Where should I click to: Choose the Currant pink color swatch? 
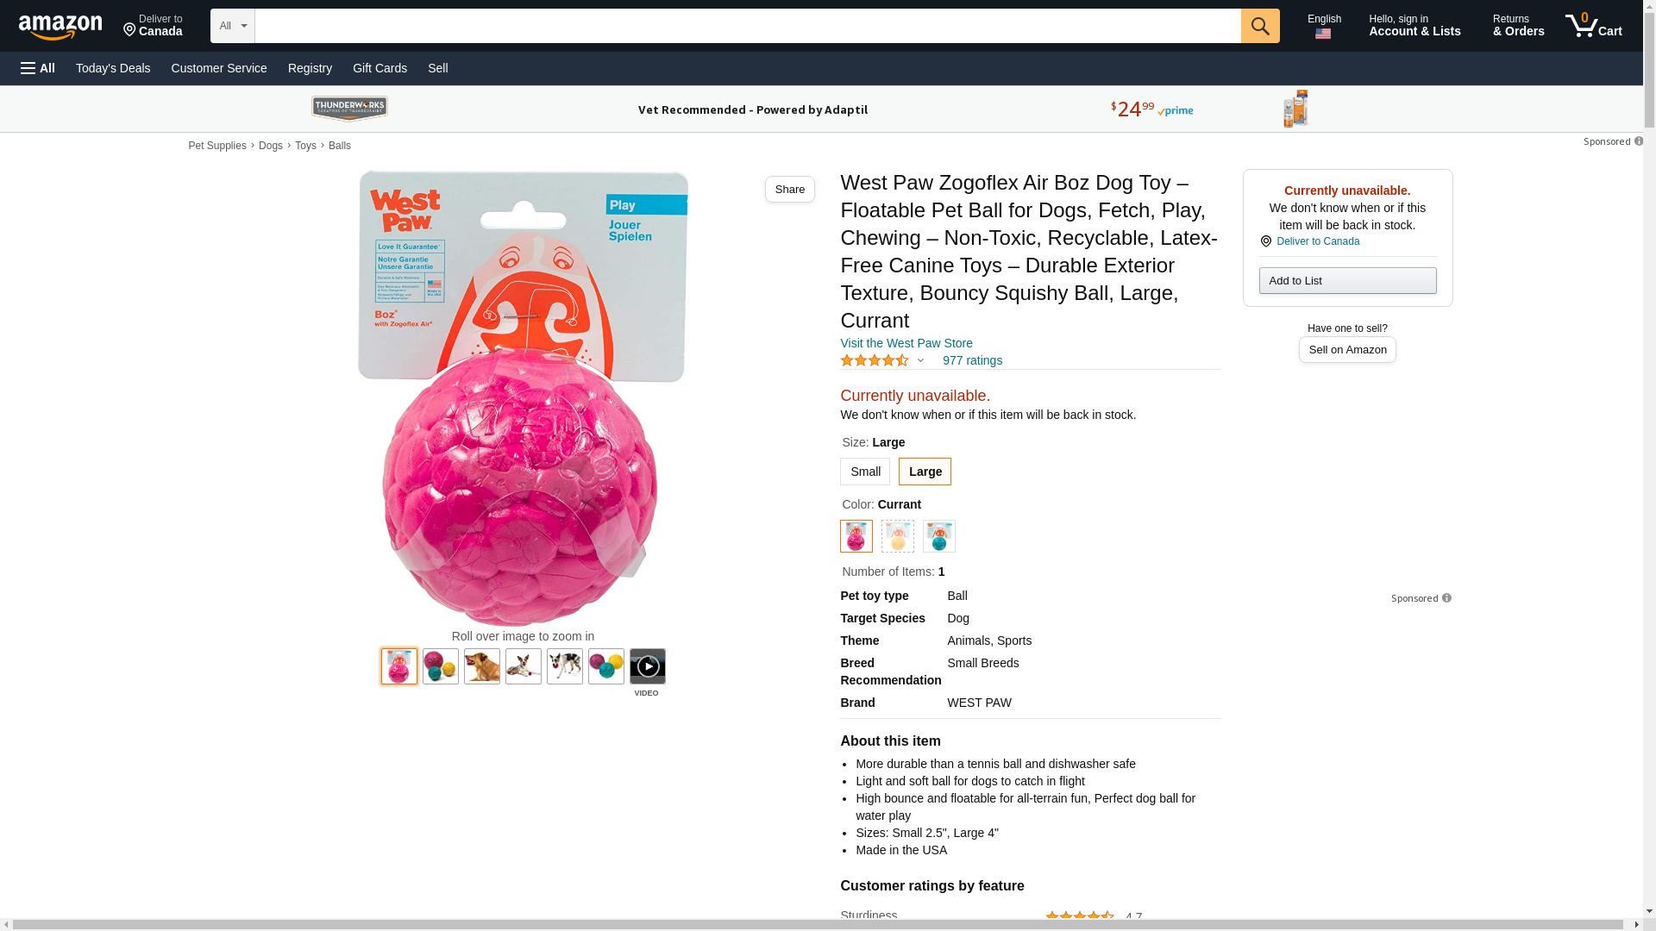pos(856,536)
